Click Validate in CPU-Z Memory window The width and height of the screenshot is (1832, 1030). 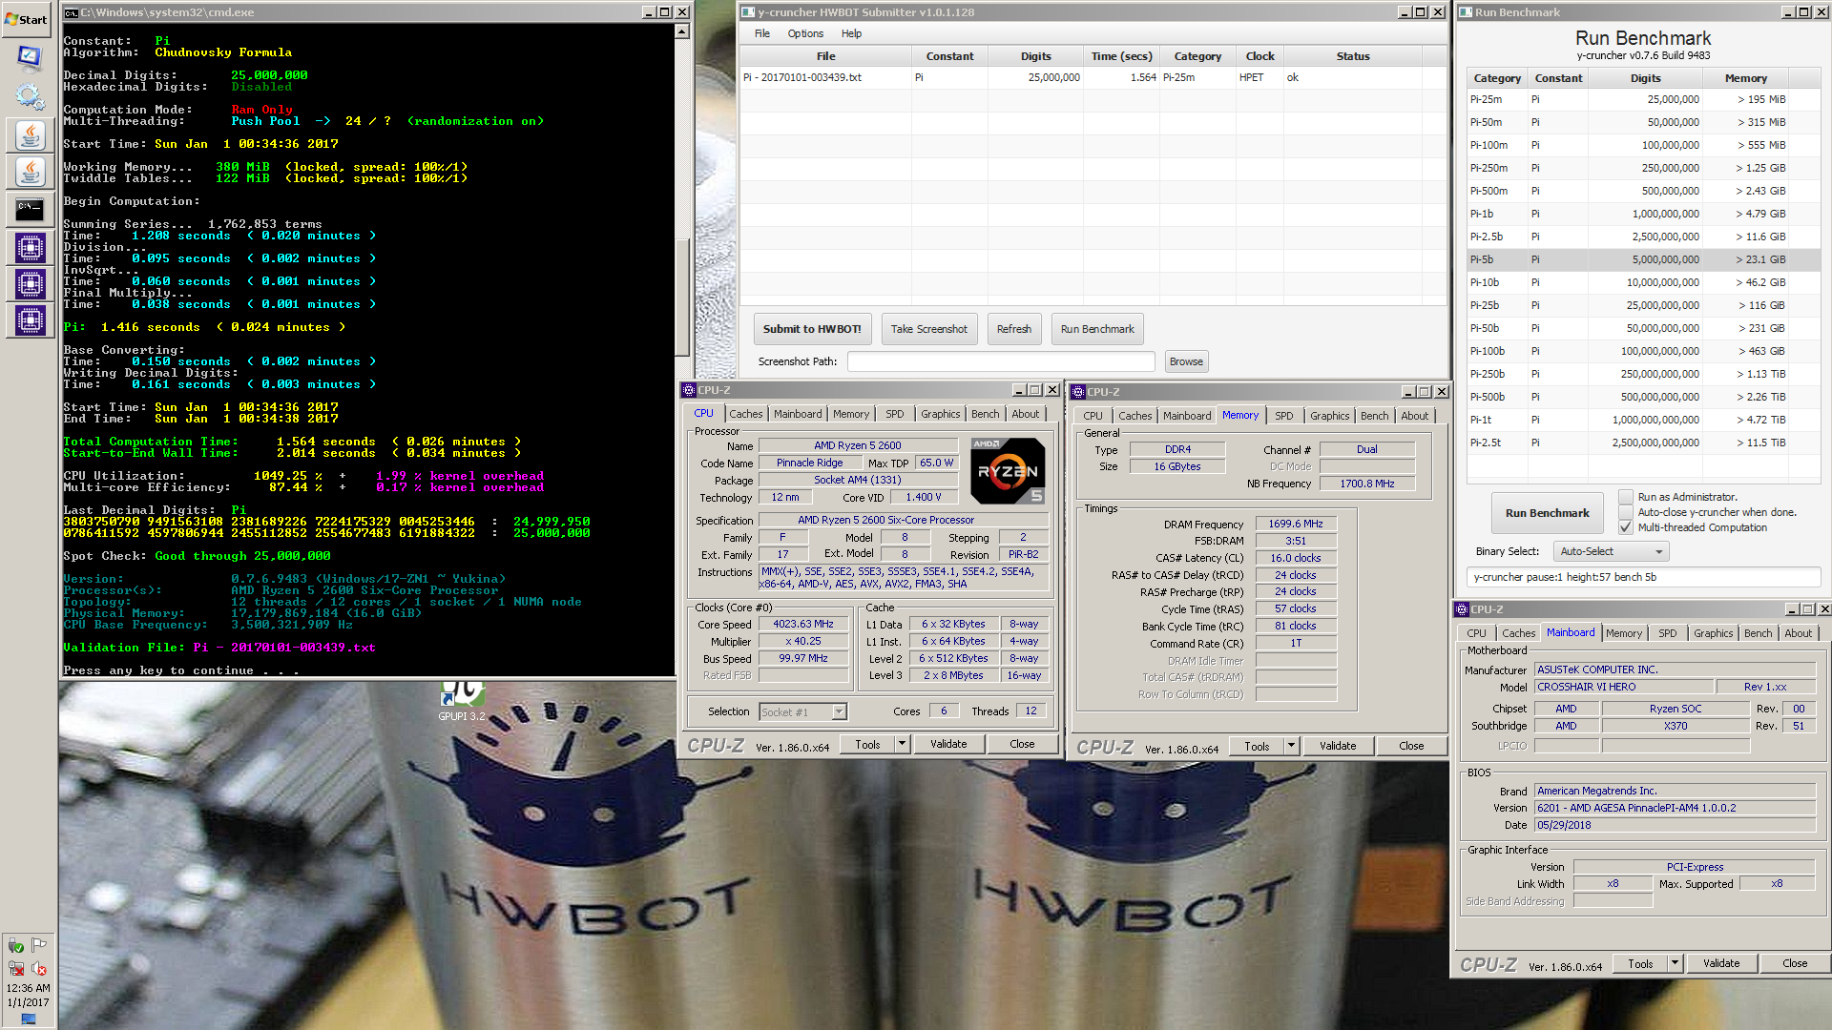click(x=1338, y=746)
